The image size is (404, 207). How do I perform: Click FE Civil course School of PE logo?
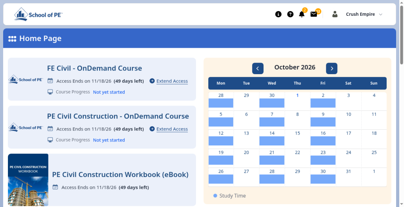26,79
